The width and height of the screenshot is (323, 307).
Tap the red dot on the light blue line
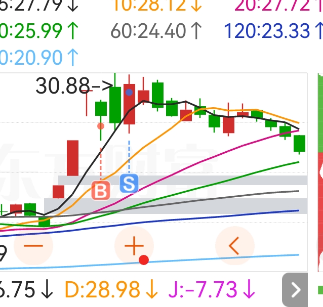click(x=144, y=260)
